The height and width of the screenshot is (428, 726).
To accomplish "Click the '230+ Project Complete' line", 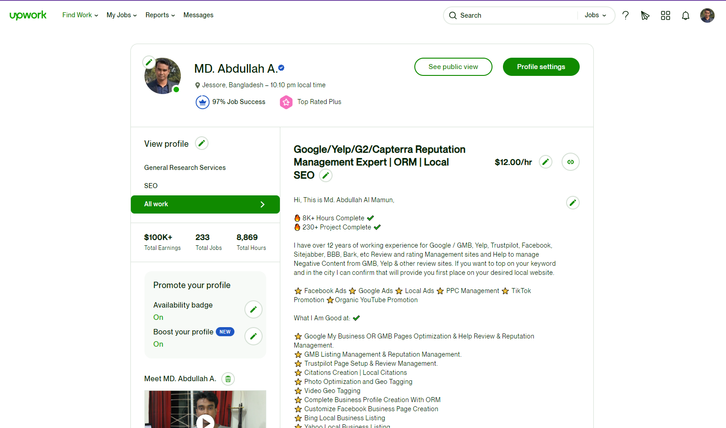I will click(337, 227).
